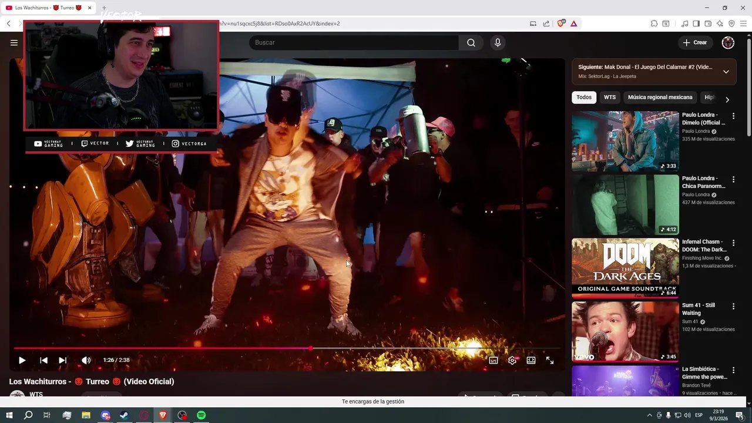Toggle the browser sidebar panel
752x423 pixels.
pyautogui.click(x=696, y=23)
